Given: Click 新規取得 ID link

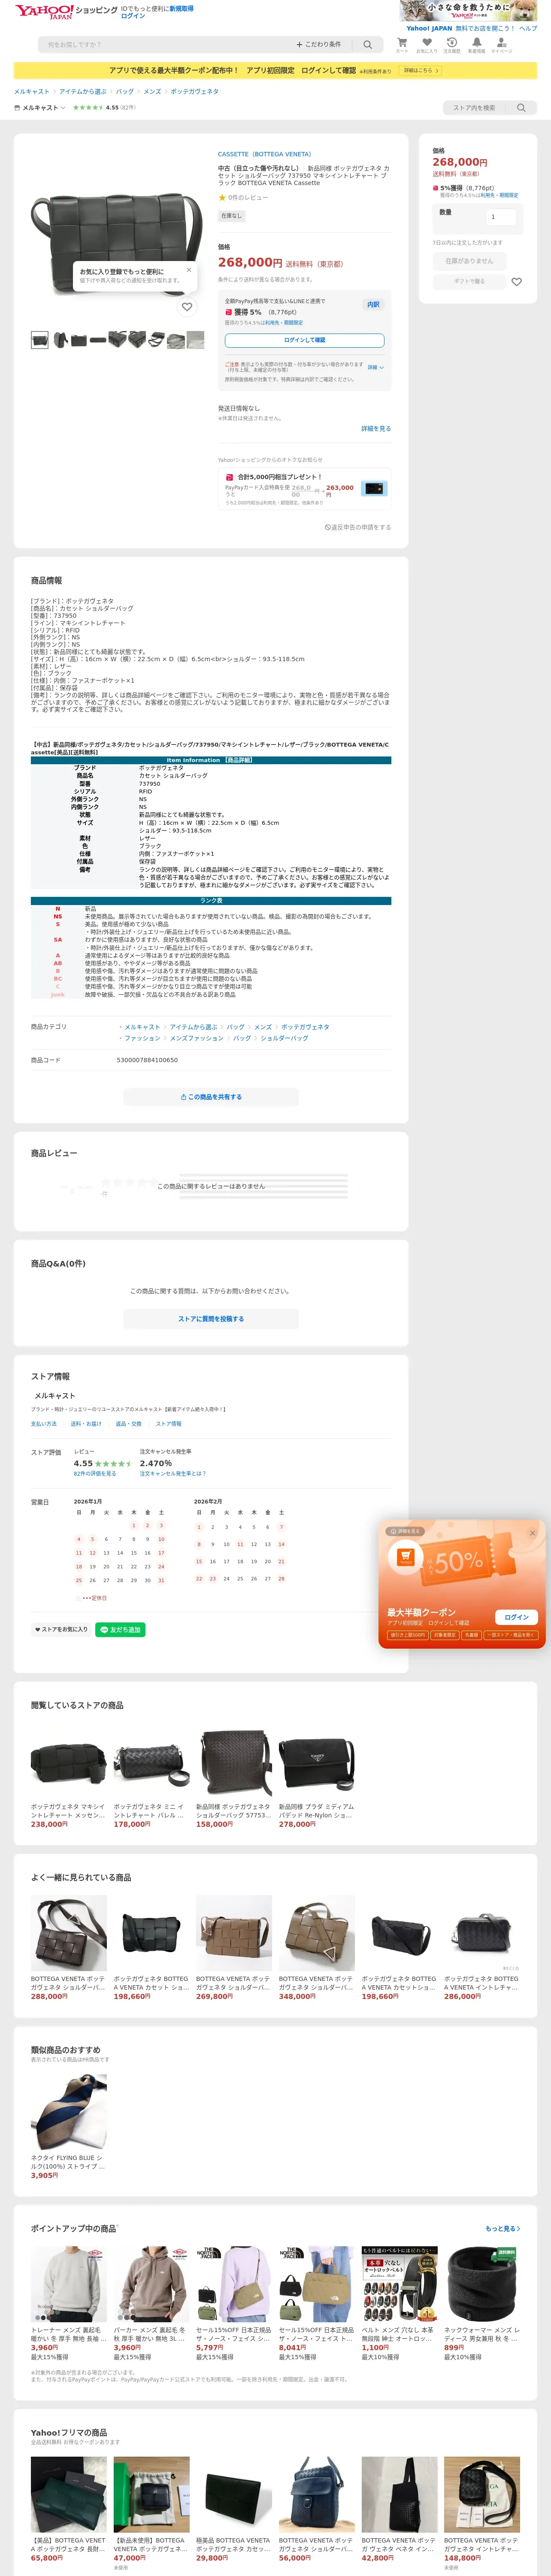Looking at the screenshot, I should pos(181,8).
